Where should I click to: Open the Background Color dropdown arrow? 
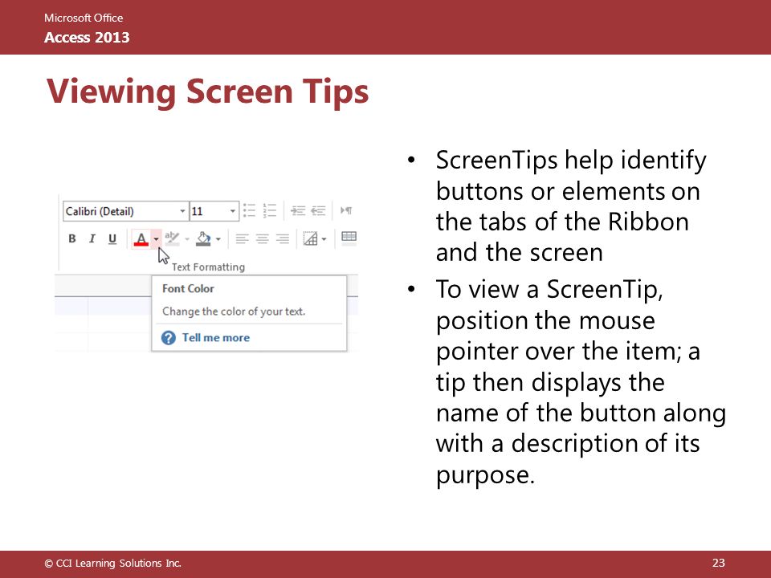(218, 239)
